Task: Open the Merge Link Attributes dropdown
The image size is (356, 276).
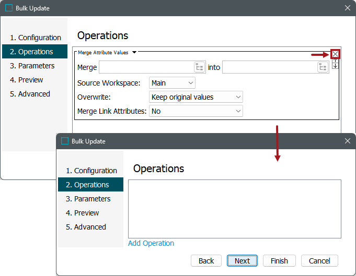Action: (196, 111)
